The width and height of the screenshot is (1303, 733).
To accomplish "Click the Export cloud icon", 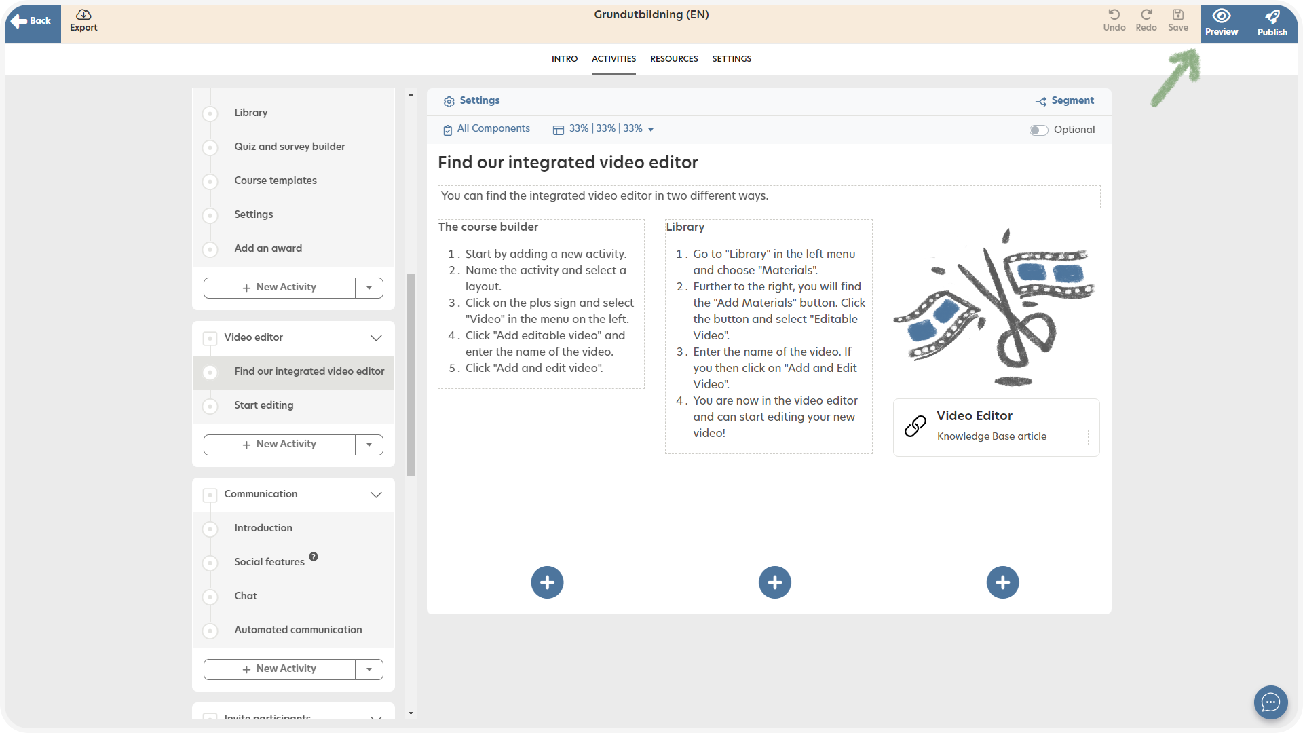I will tap(83, 15).
